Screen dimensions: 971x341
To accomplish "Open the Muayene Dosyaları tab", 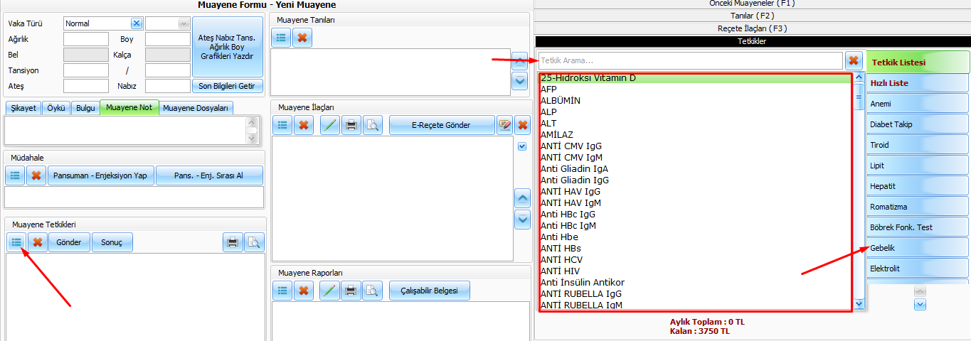I will [196, 108].
